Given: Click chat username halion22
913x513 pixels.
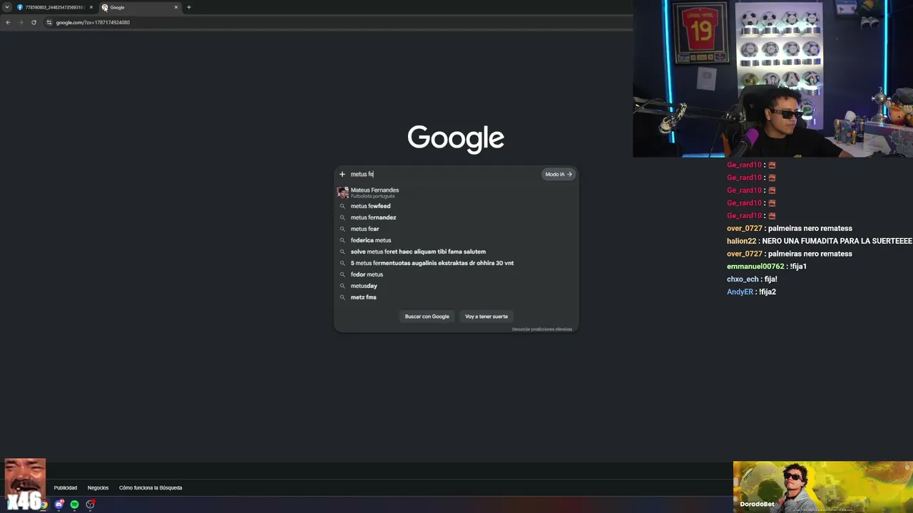Looking at the screenshot, I should click(x=741, y=241).
